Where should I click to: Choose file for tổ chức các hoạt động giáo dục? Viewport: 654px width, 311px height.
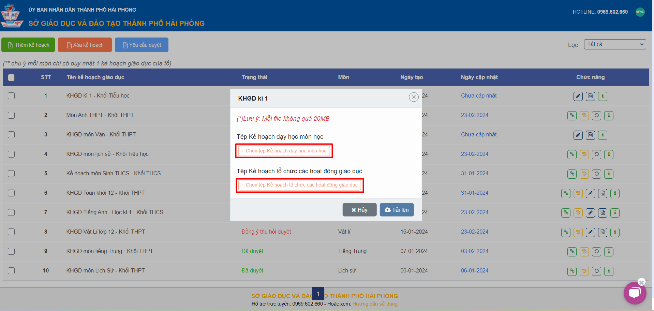299,185
